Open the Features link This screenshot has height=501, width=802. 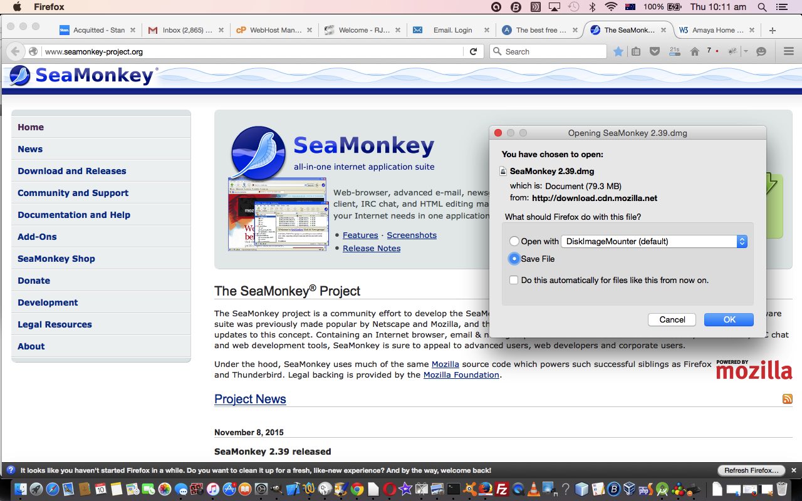tap(360, 235)
